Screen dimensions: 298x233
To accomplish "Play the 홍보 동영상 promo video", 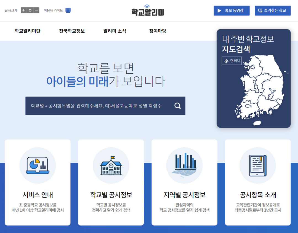I will [232, 11].
